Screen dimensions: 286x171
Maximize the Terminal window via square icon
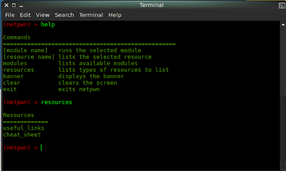pos(14,5)
